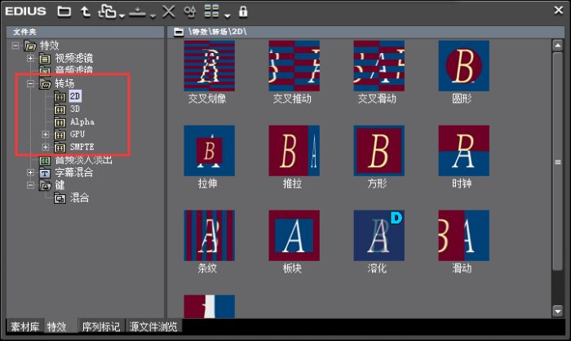Click the lock icon in toolbar

pyautogui.click(x=243, y=11)
